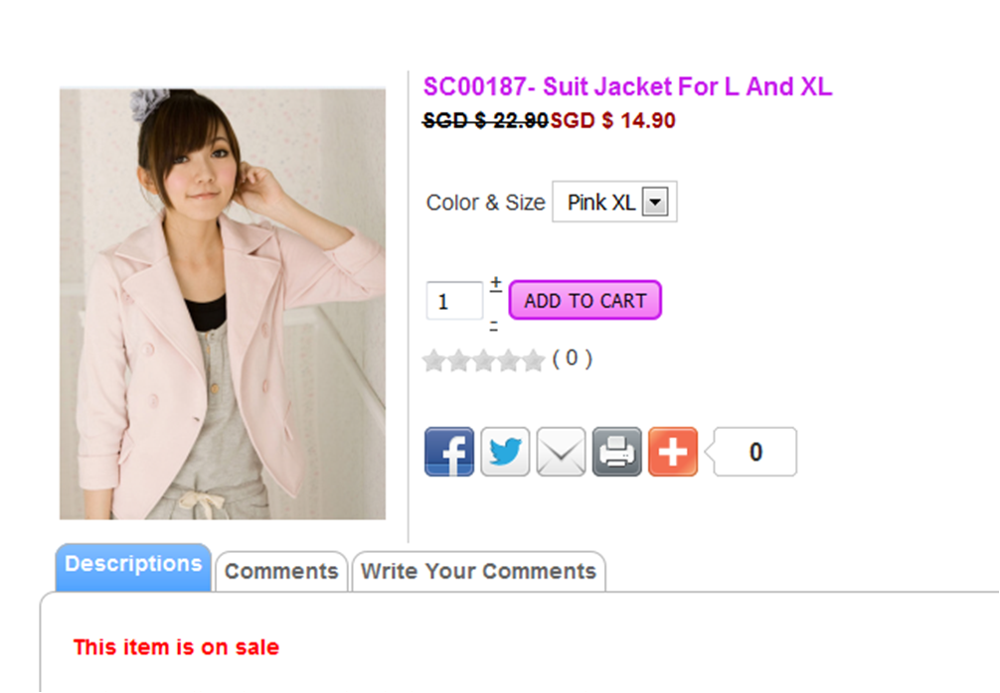Email this product via envelope icon
Viewport: 1000px width, 693px height.
click(x=562, y=452)
